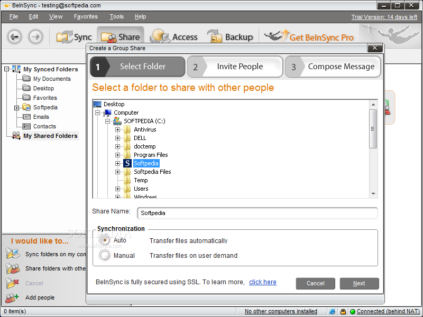Open the Edit menu
Viewport: 423px width, 317px height.
[33, 17]
